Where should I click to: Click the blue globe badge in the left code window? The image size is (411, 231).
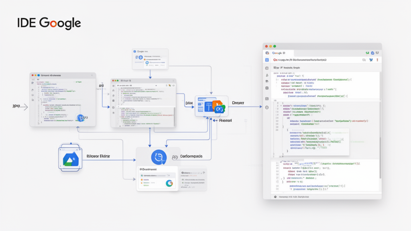pyautogui.click(x=81, y=118)
